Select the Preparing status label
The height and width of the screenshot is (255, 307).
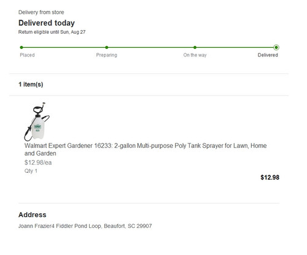point(107,55)
